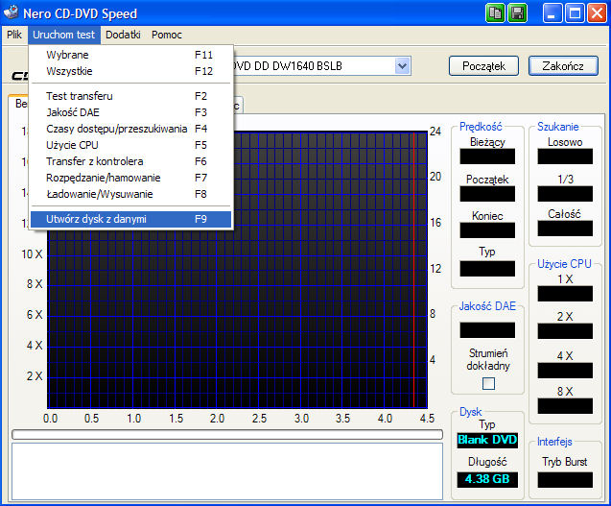
Task: Close the Uruchom test menu header
Action: tap(64, 35)
